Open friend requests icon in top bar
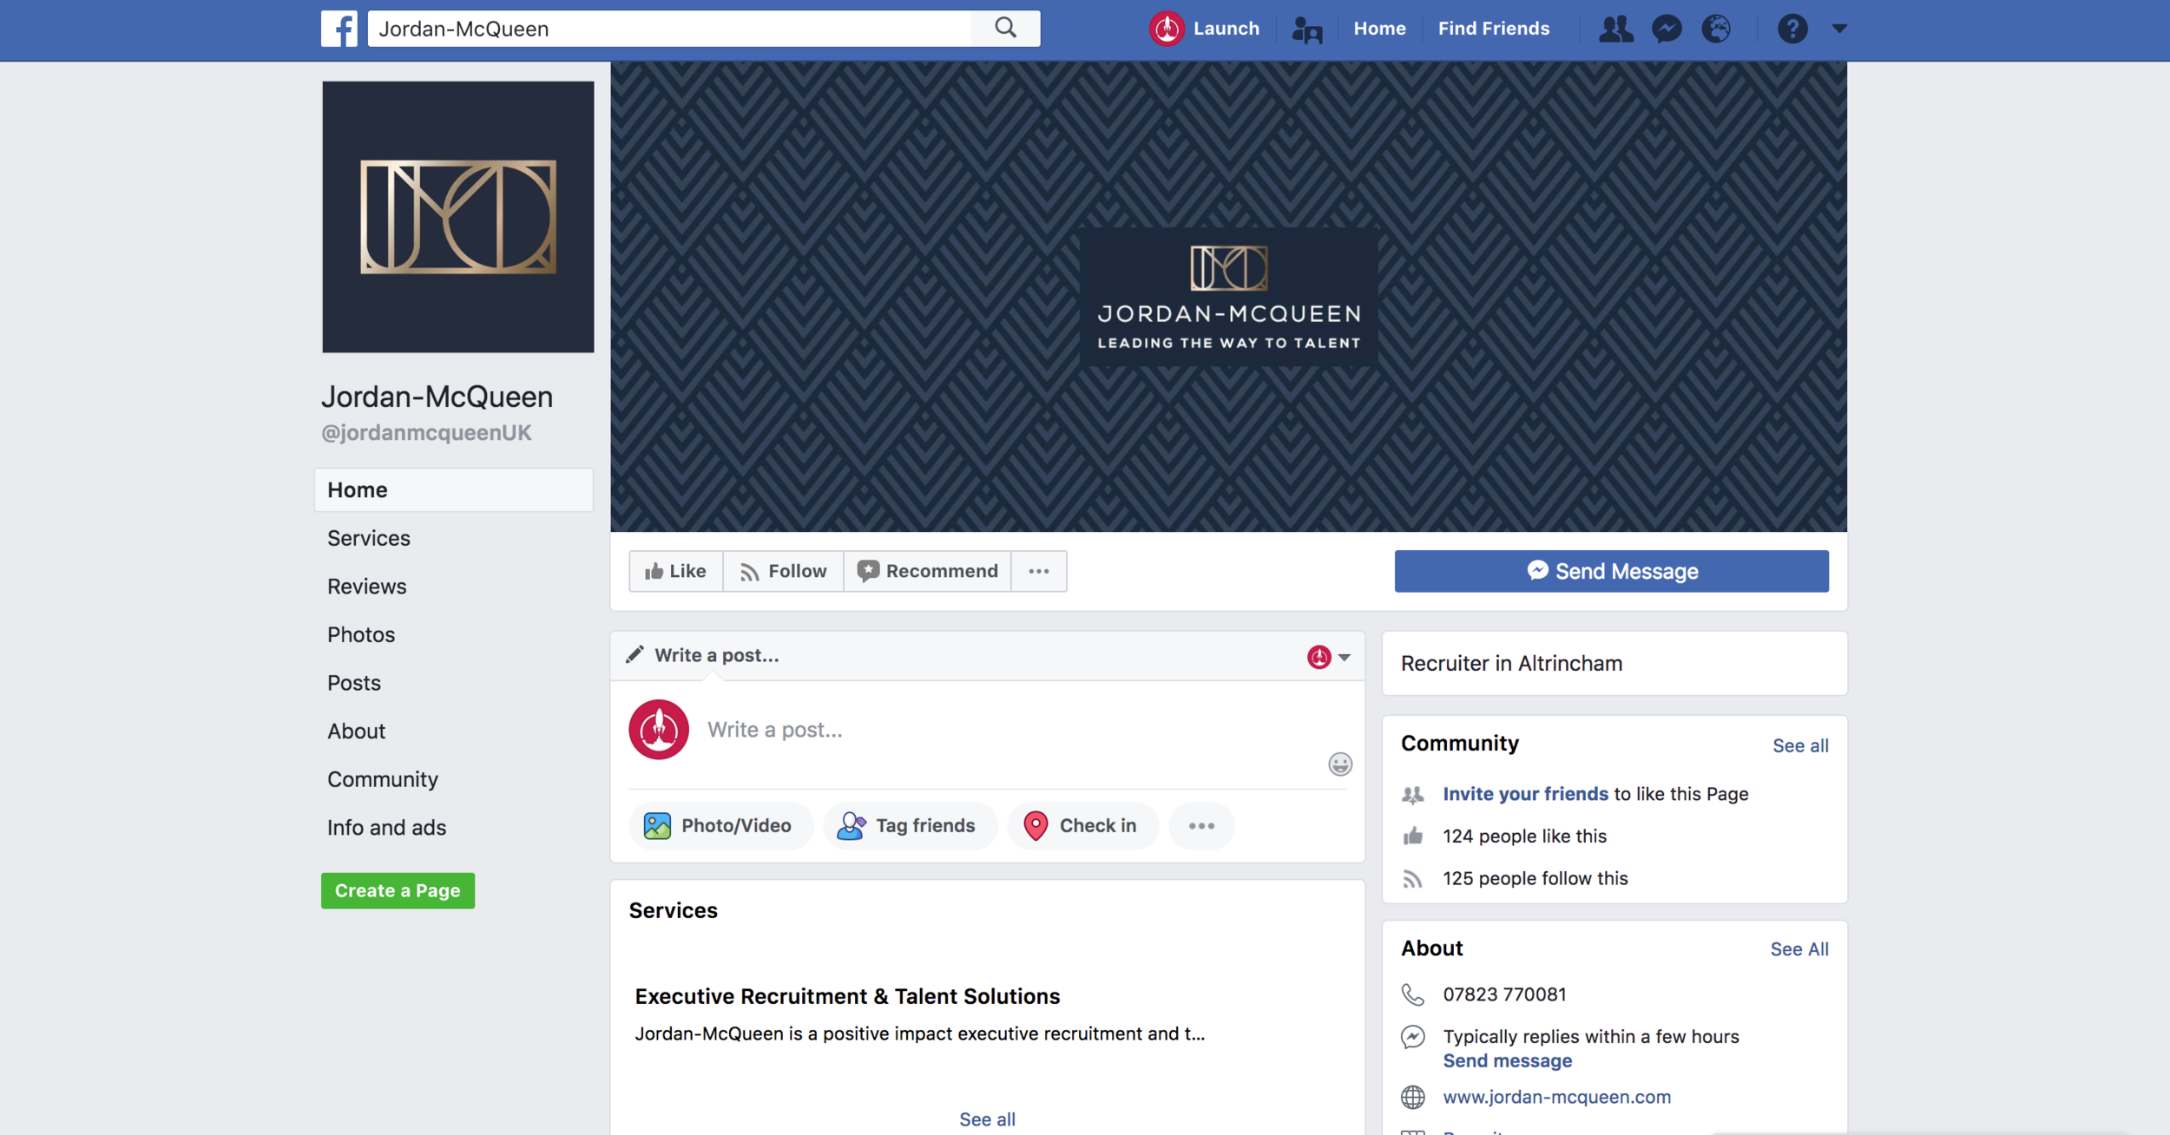2170x1135 pixels. pos(1615,29)
